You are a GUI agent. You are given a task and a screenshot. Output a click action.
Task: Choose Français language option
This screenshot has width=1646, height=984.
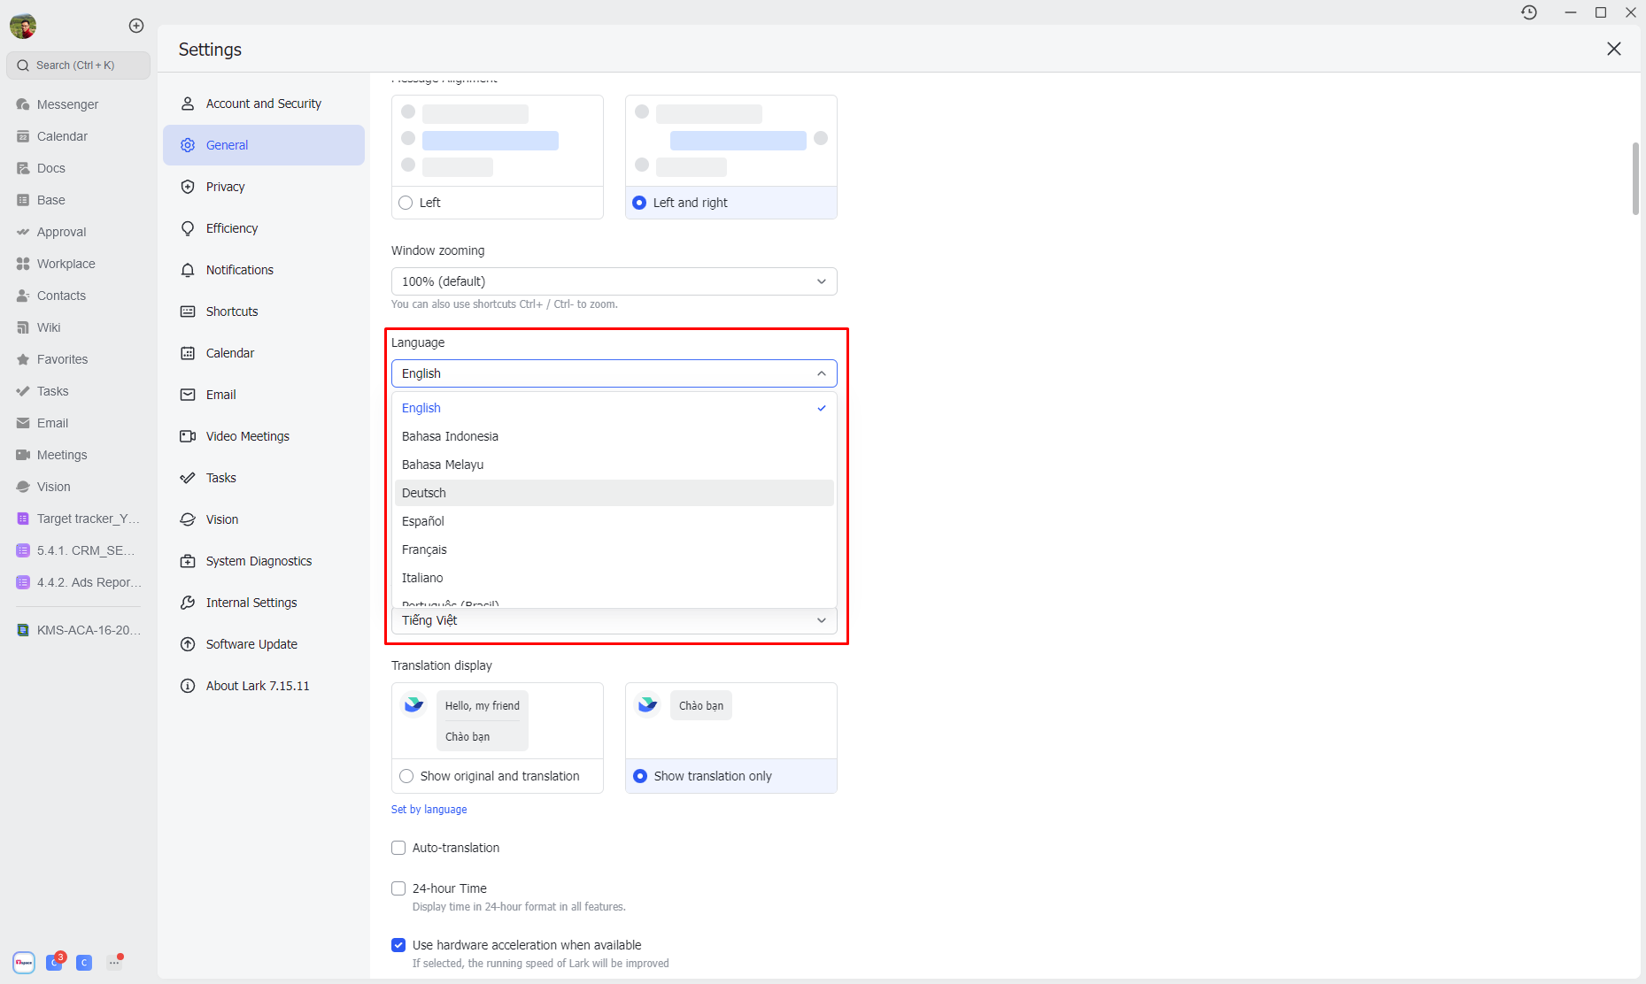[614, 550]
